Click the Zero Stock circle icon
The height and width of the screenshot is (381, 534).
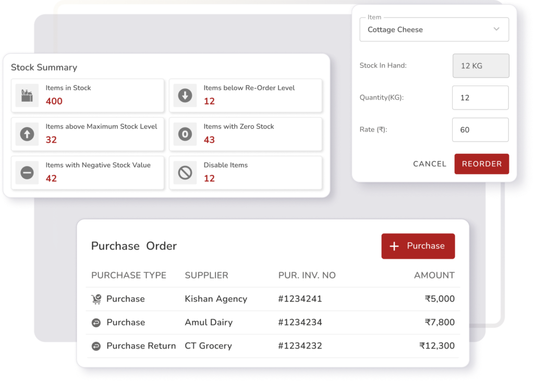point(185,134)
